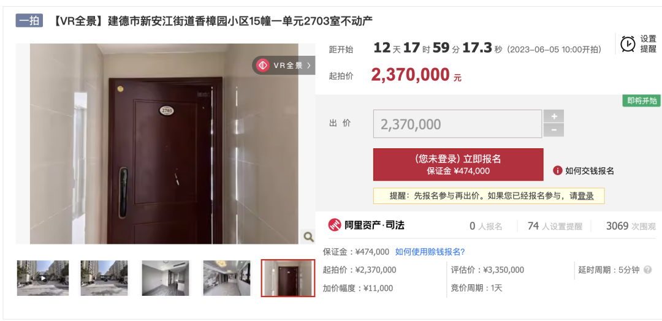Increase bid with the plus button

554,116
